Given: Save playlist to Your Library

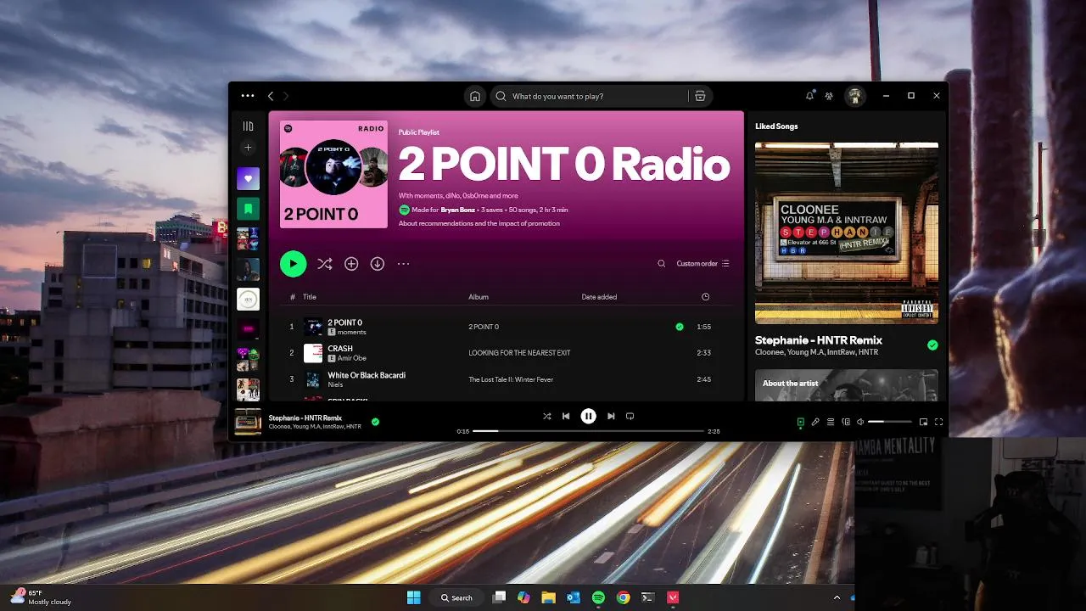Looking at the screenshot, I should pyautogui.click(x=351, y=264).
